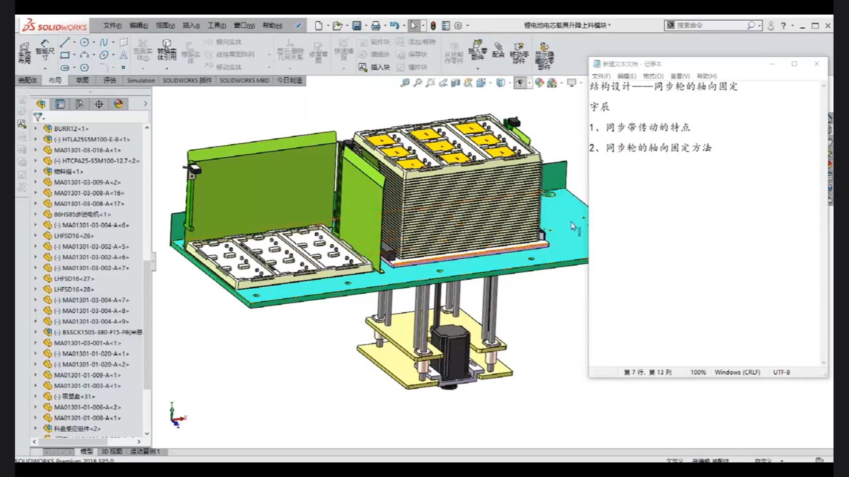
Task: Toggle the menu bar pin icon
Action: tap(298, 26)
